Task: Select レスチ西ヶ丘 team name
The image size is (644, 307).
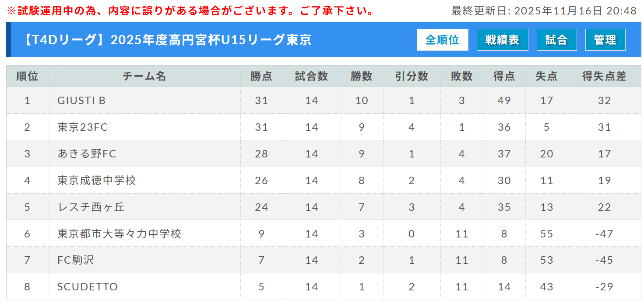Action: 91,207
